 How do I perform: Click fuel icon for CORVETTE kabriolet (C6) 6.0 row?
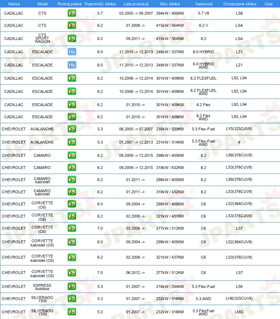tap(72, 242)
